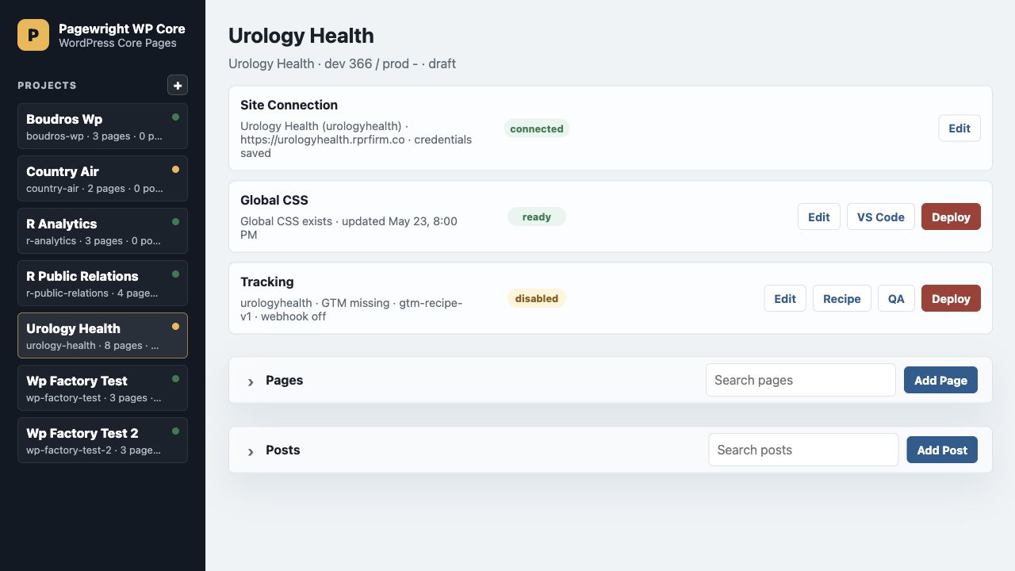Open the Tracking Recipe

point(842,298)
